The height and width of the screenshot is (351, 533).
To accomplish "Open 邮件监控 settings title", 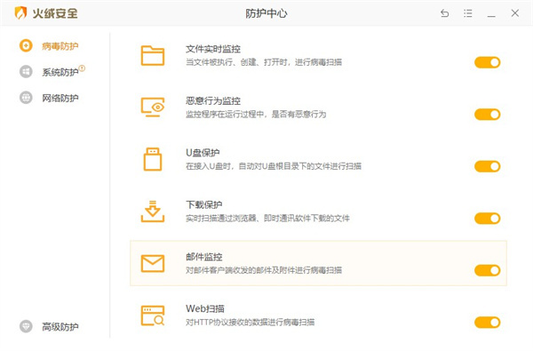I will [x=204, y=257].
